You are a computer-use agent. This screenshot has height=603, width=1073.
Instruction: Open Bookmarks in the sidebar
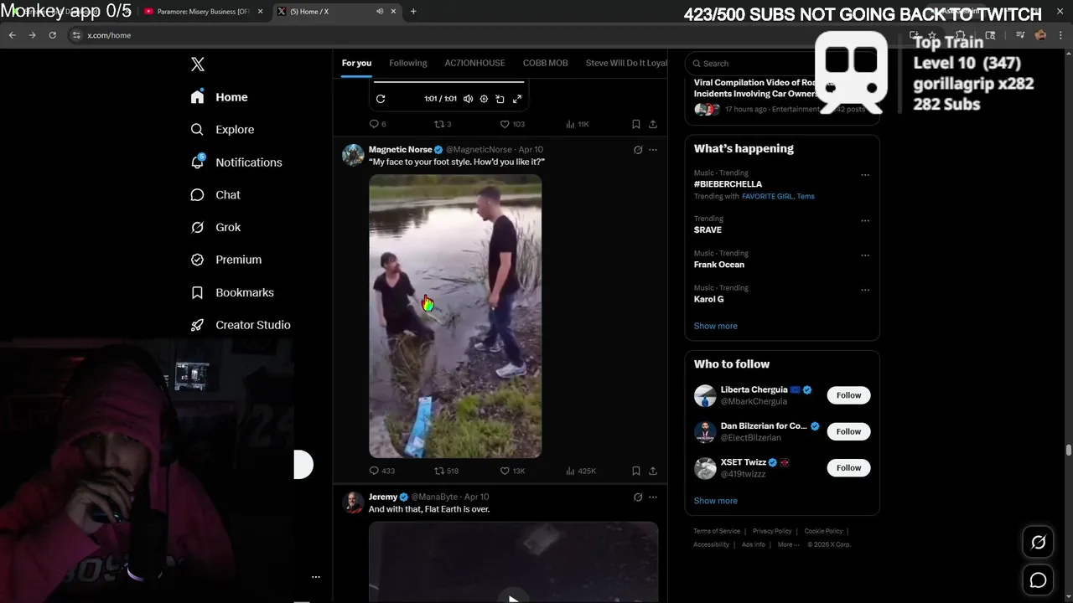[232, 292]
